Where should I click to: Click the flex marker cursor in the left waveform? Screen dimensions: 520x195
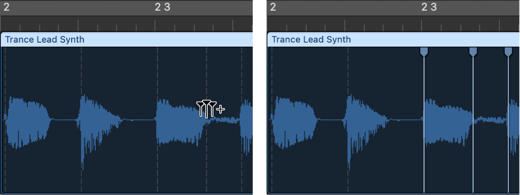(206, 108)
